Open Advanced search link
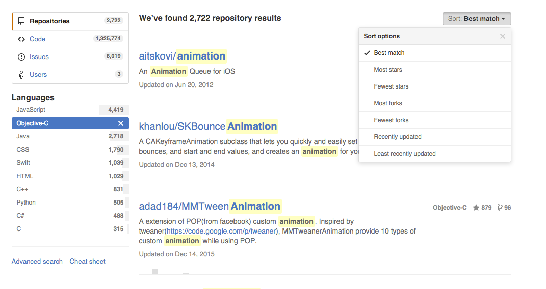546x289 pixels. 37,262
